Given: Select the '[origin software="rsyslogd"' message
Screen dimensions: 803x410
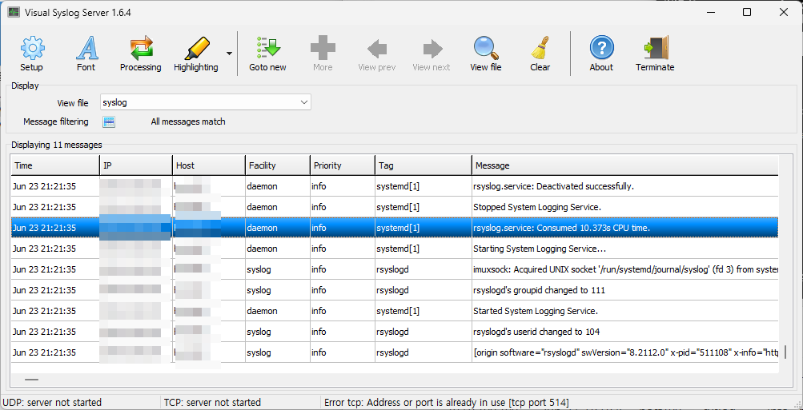Looking at the screenshot, I should (626, 352).
